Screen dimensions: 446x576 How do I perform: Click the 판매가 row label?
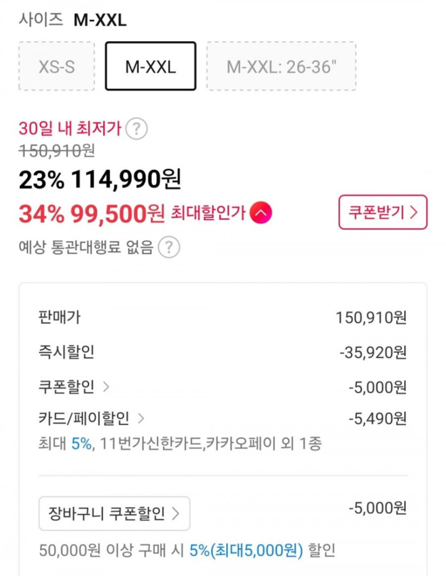coord(59,317)
